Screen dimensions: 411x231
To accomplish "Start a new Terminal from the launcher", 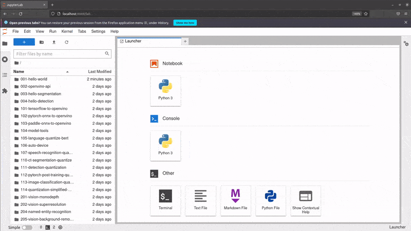I will (x=165, y=201).
